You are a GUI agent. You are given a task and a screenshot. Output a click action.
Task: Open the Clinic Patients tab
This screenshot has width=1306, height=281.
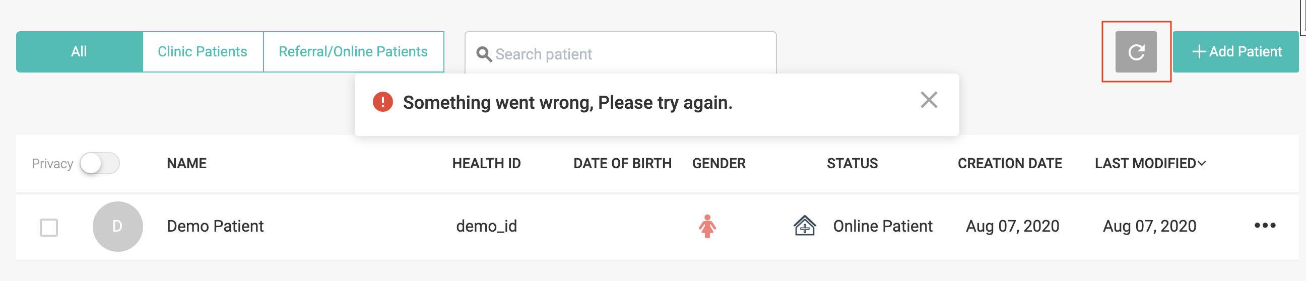pos(202,52)
